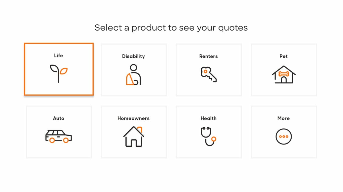The height and width of the screenshot is (192, 343).
Task: Click the orange wheel on the car
Action: tap(52, 140)
